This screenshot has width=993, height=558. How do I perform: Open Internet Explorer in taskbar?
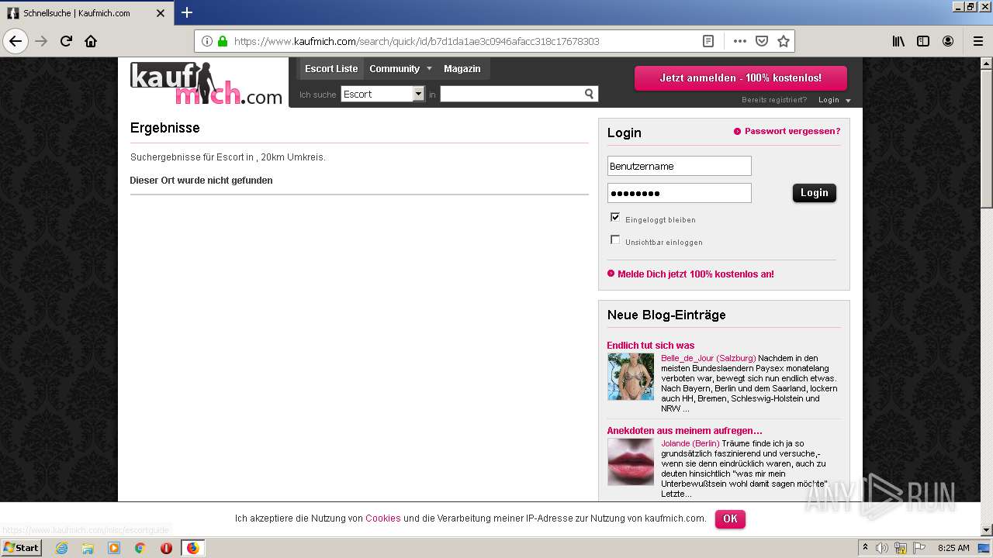[x=61, y=548]
